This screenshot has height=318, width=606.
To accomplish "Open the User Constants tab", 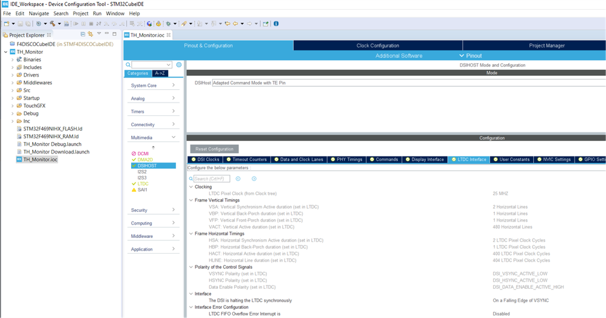I will coord(511,160).
